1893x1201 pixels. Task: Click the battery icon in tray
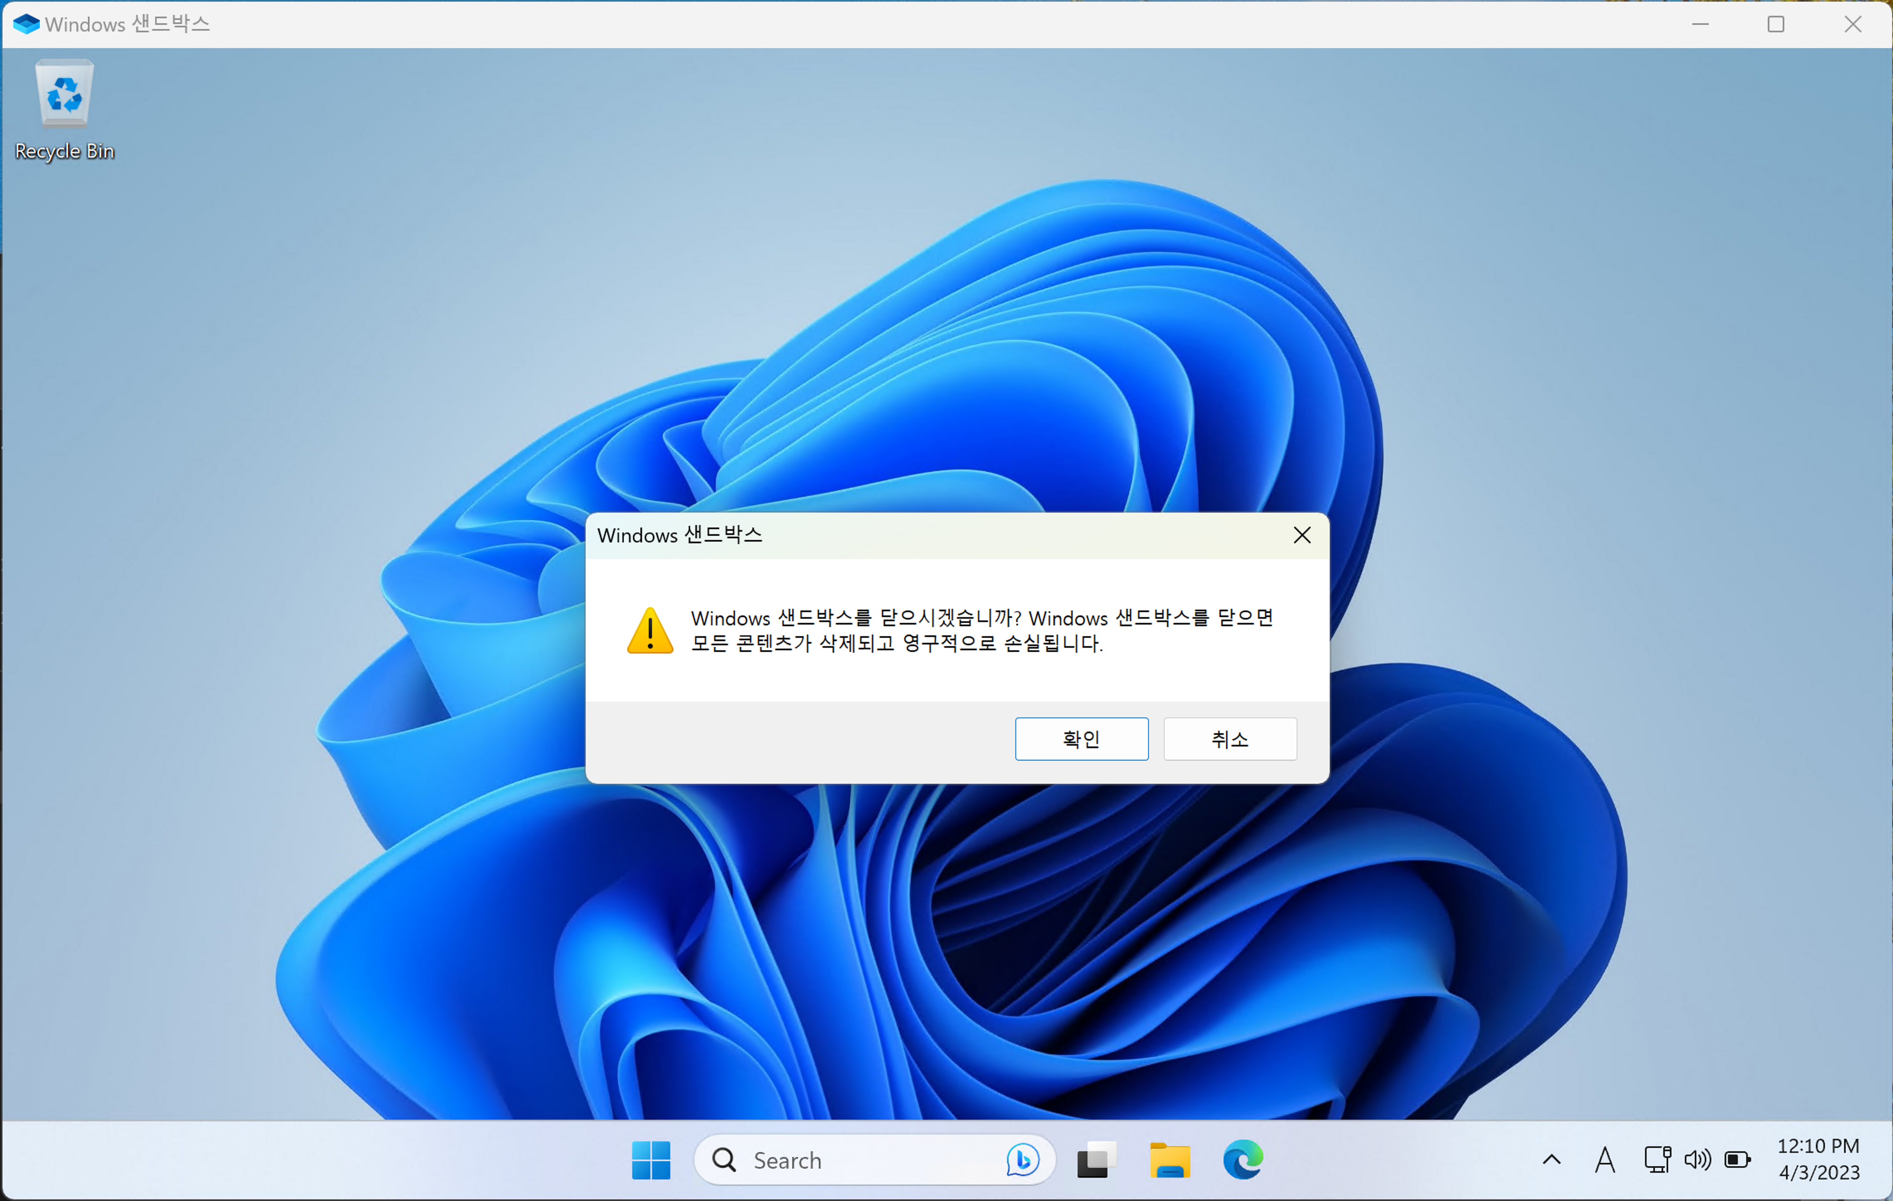point(1737,1160)
